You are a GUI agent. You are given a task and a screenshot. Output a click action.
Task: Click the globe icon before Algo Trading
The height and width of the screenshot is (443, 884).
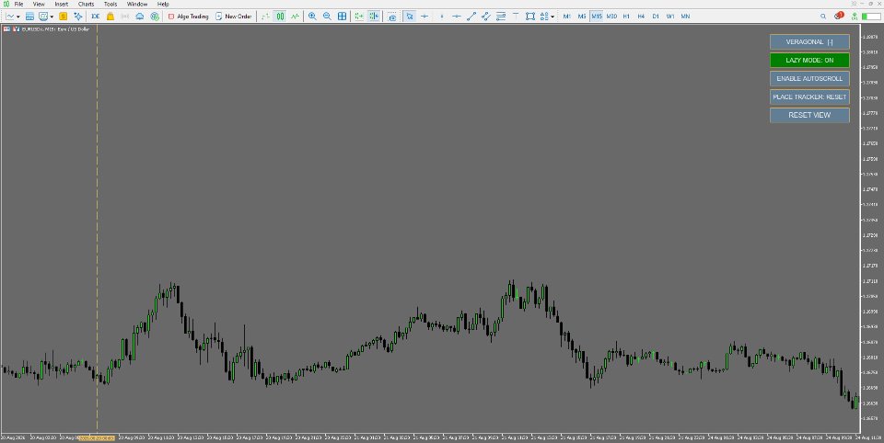155,17
